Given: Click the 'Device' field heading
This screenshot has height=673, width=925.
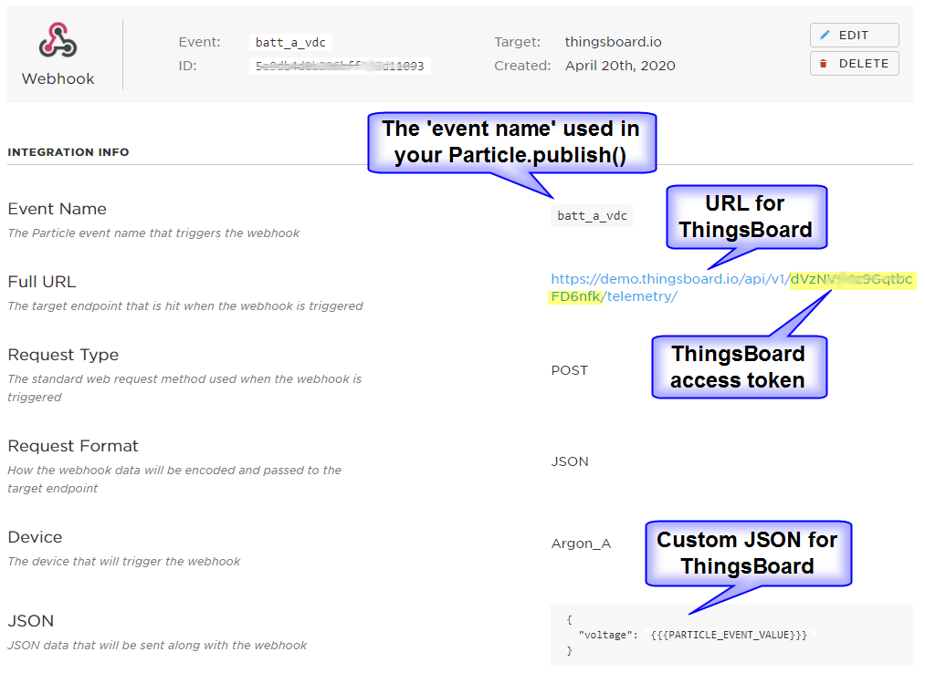Looking at the screenshot, I should point(35,537).
